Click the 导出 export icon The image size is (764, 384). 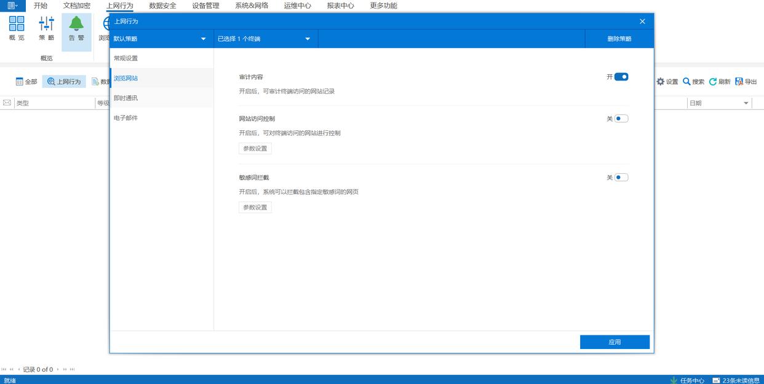pos(739,82)
